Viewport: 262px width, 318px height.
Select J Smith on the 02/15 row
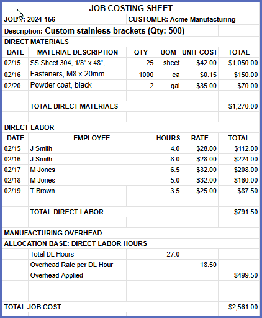click(92, 148)
